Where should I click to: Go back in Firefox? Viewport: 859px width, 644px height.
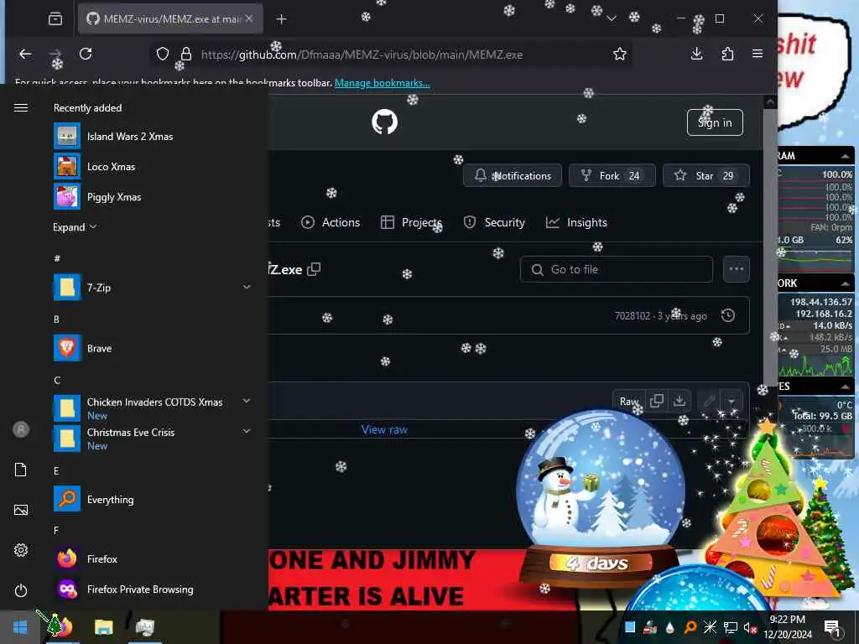25,54
